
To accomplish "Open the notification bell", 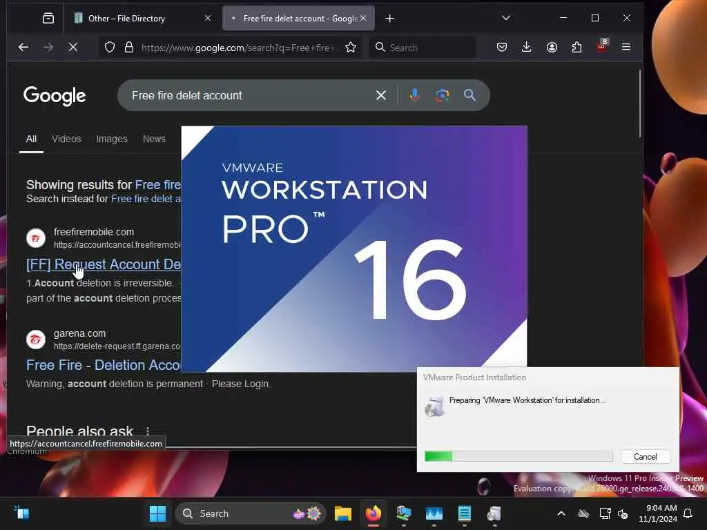I will (688, 513).
